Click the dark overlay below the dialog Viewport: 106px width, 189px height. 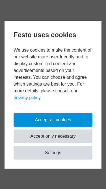[53, 179]
